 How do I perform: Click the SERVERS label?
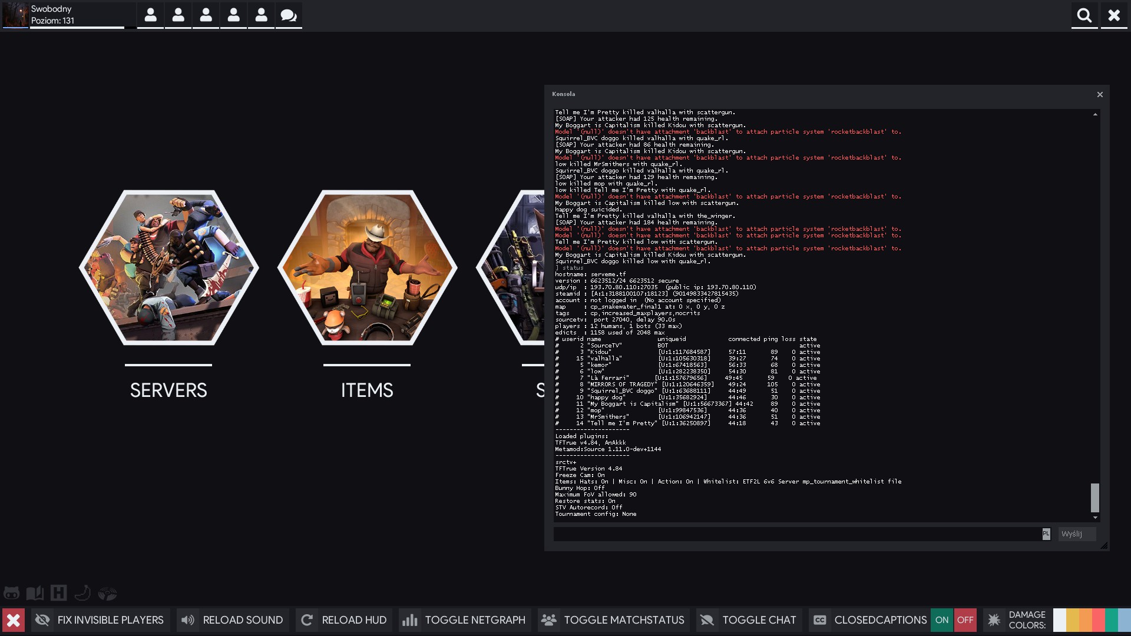(x=168, y=390)
